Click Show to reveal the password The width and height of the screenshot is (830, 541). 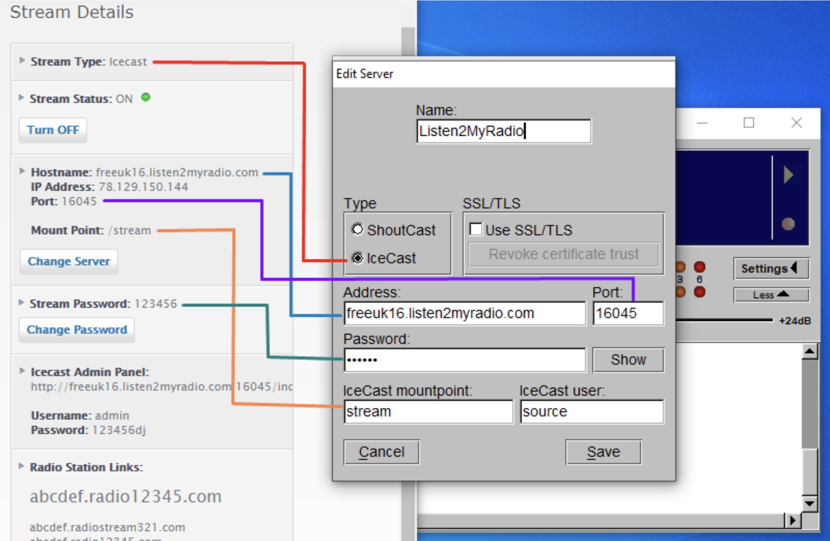point(628,360)
